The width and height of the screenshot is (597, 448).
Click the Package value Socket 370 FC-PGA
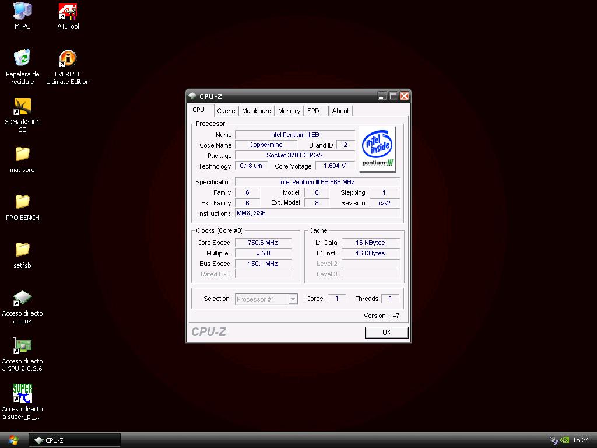click(x=294, y=155)
